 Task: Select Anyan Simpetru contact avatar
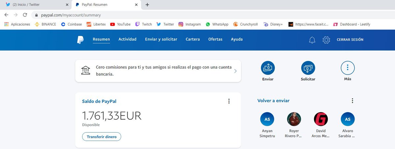[267, 119]
